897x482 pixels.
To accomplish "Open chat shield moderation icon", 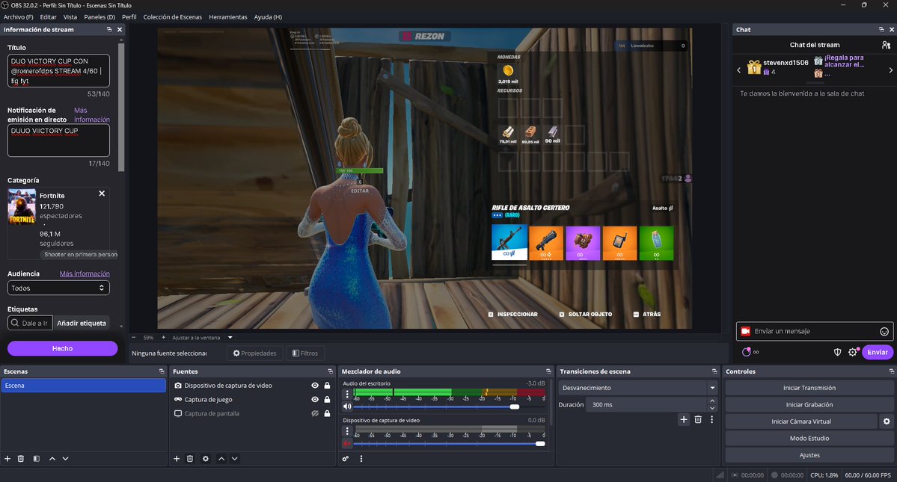I will [837, 353].
